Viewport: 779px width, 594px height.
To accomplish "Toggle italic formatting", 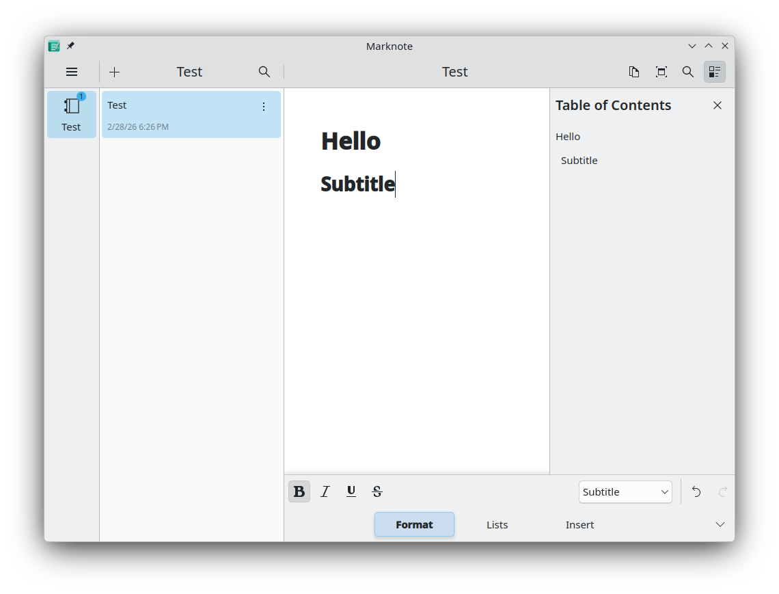I will pyautogui.click(x=325, y=491).
